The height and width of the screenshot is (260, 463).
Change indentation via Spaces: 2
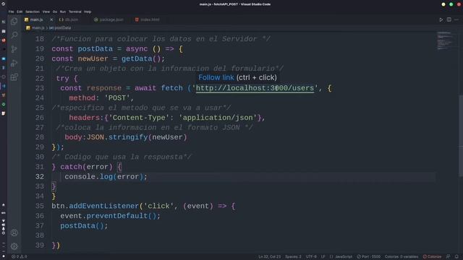pos(293,257)
